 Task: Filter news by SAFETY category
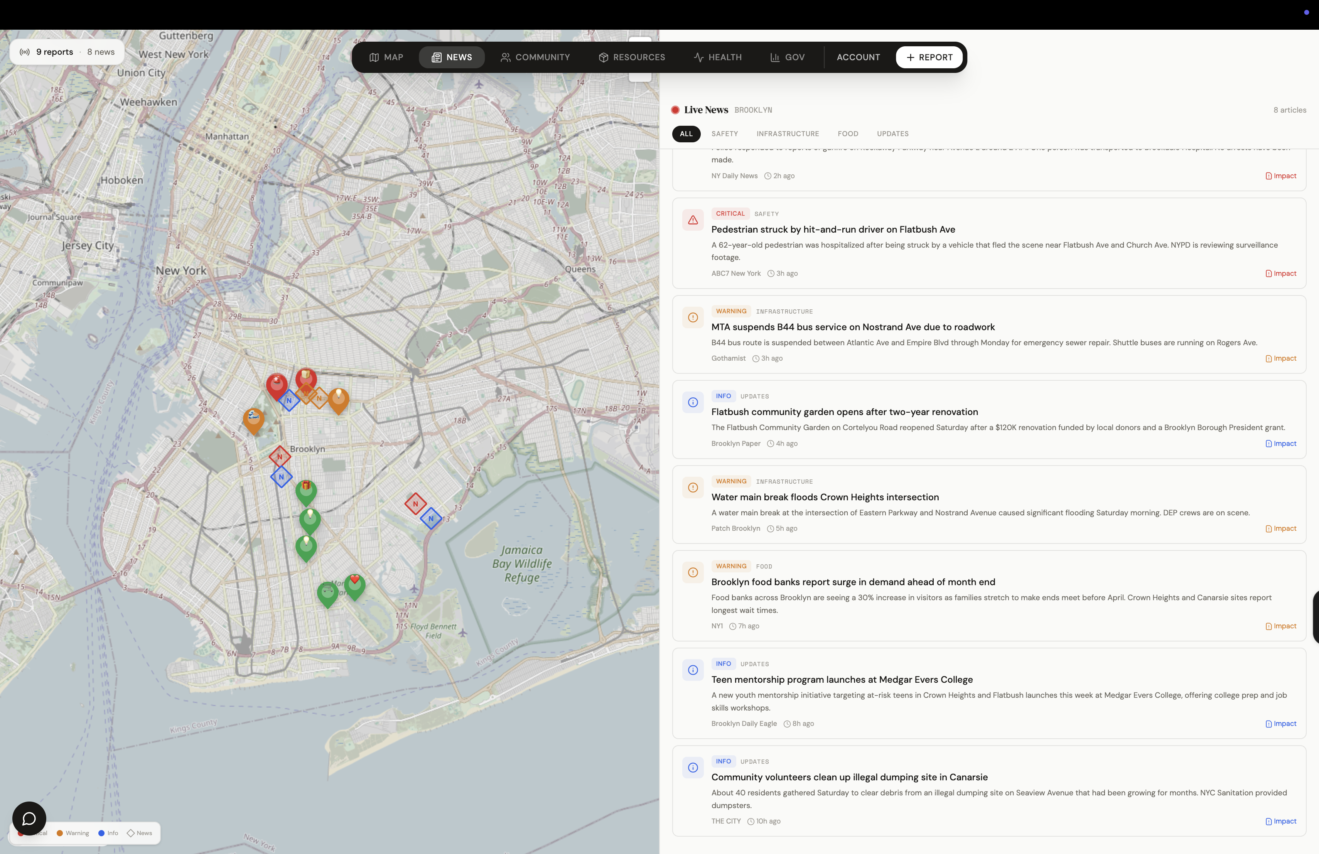click(x=724, y=133)
